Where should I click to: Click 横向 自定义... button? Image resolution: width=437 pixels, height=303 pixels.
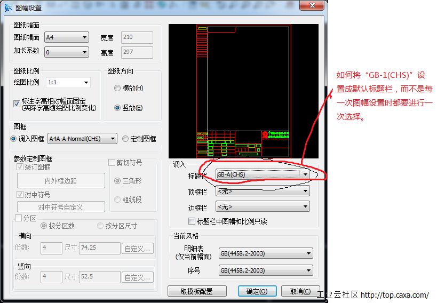pos(138,249)
